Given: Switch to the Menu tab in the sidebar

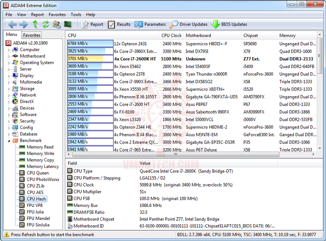Looking at the screenshot, I should (x=12, y=34).
